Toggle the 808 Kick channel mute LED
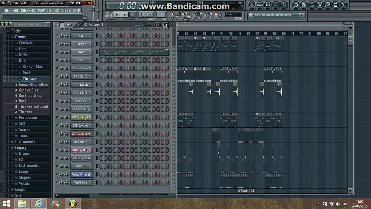The width and height of the screenshot is (371, 209). 57,101
